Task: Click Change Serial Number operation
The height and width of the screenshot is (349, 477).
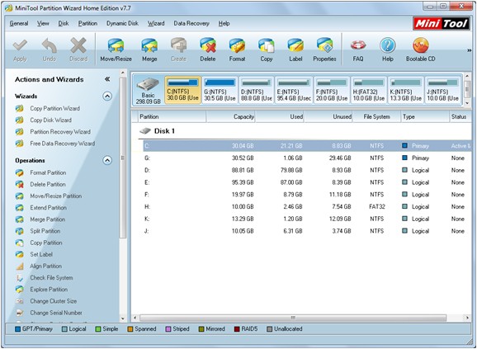Action: [x=56, y=313]
